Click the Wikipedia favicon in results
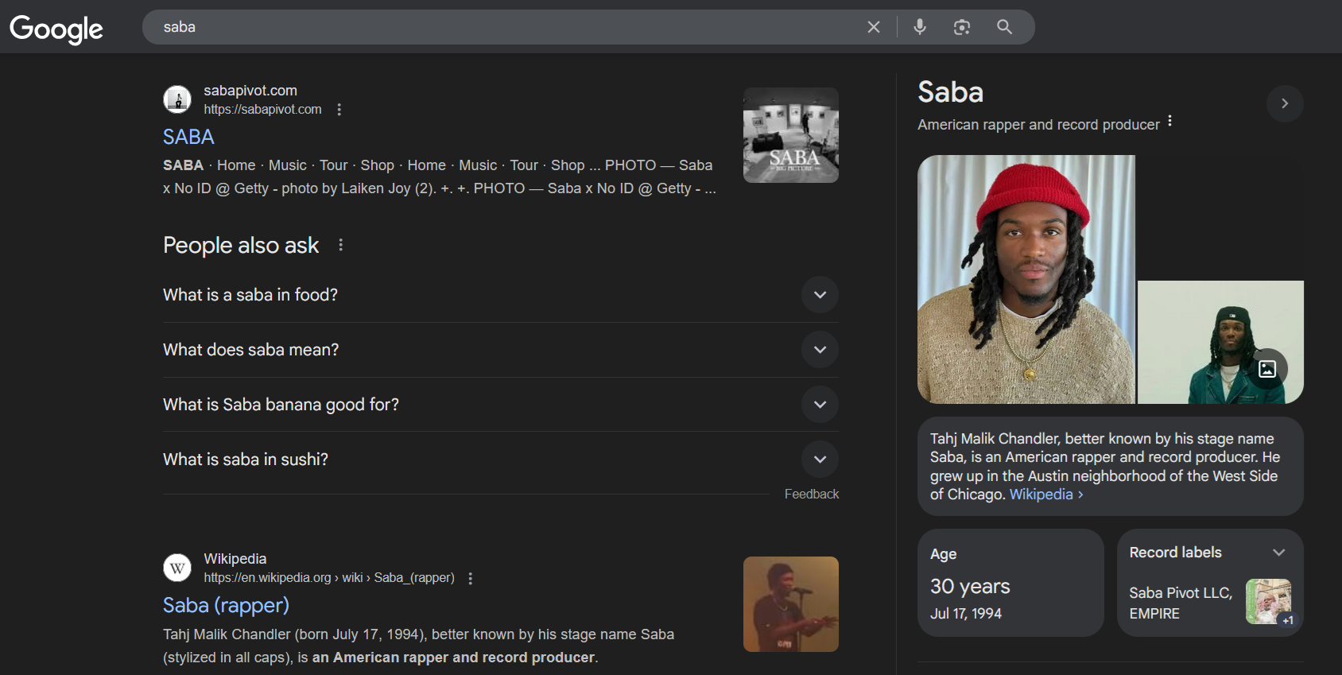The width and height of the screenshot is (1342, 675). [x=177, y=568]
